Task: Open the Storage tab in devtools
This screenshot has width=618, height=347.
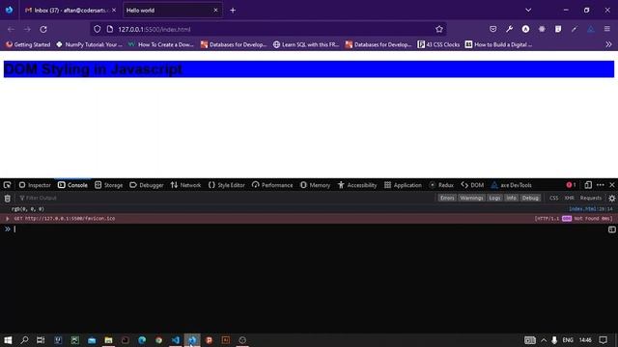Action: tap(109, 185)
